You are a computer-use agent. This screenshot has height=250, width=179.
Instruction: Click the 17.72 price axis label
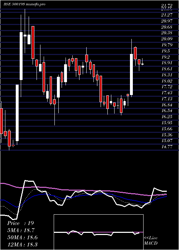pos(167,87)
